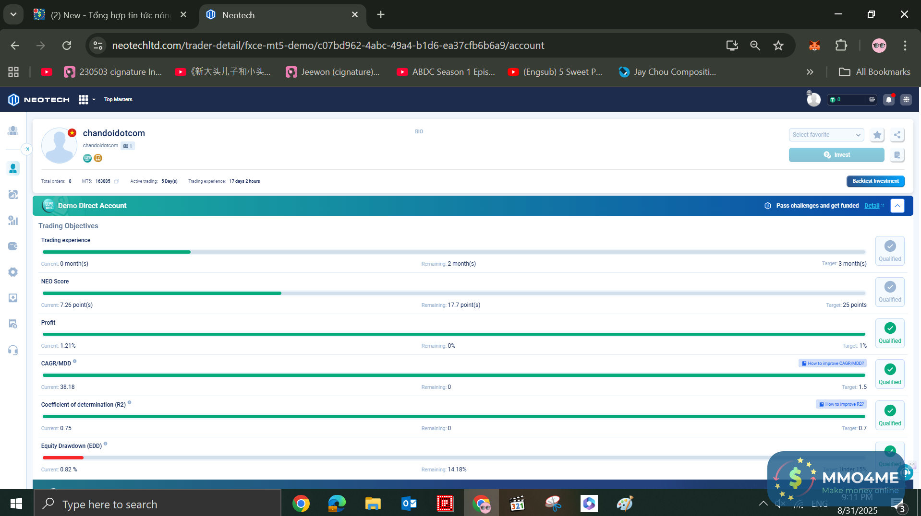Click the taskbar search box
The image size is (921, 516).
pos(158,504)
